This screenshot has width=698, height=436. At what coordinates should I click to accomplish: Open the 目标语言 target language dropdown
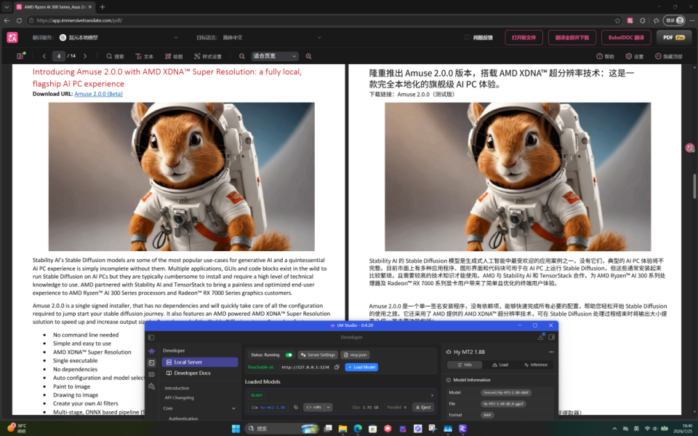click(x=272, y=37)
